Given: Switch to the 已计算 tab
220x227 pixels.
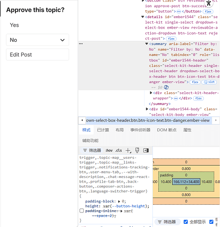Looking at the screenshot, I should click(103, 130).
